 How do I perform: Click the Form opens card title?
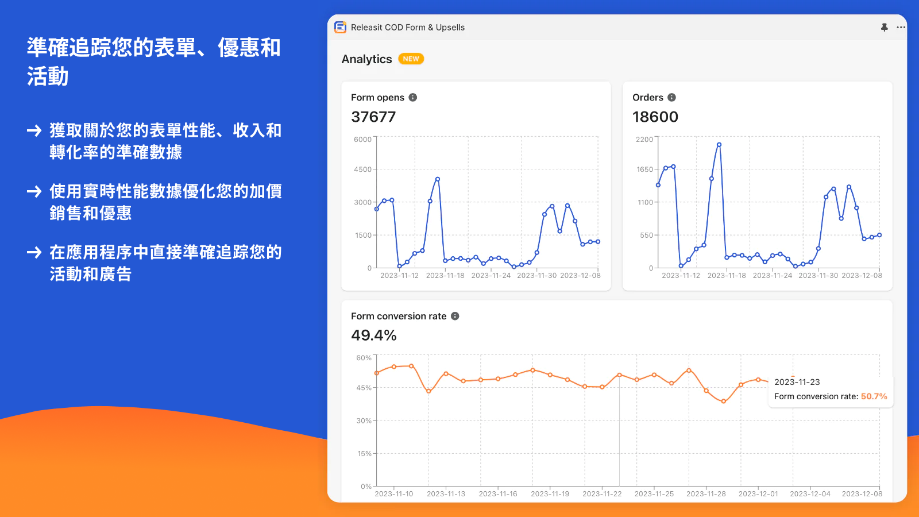click(x=377, y=98)
